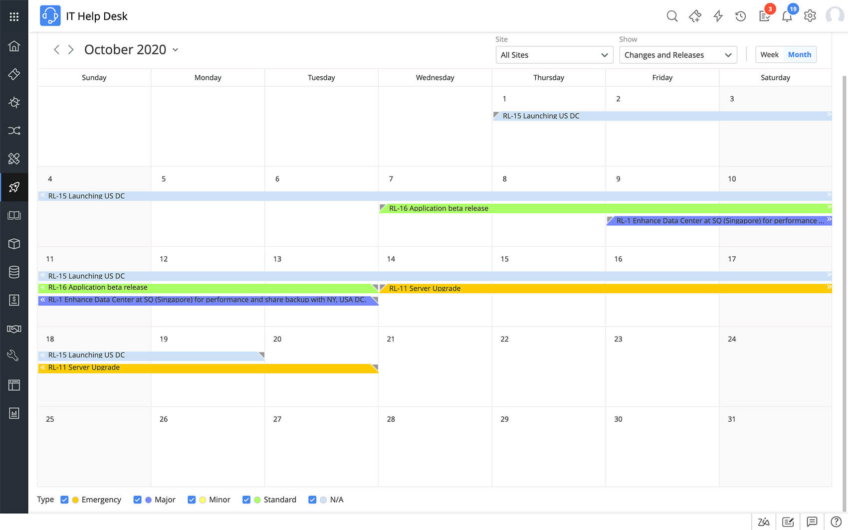Expand the October 2020 date picker chevron
This screenshot has height=530, width=848.
coord(175,50)
